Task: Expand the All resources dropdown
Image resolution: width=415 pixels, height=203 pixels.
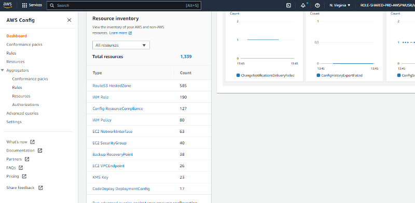Action: click(x=121, y=45)
